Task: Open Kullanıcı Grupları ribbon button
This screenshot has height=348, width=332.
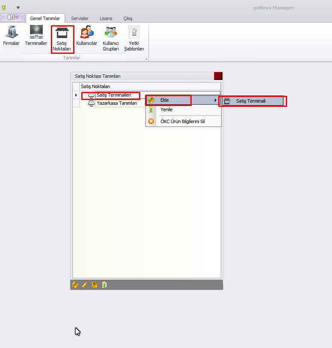Action: (x=110, y=38)
